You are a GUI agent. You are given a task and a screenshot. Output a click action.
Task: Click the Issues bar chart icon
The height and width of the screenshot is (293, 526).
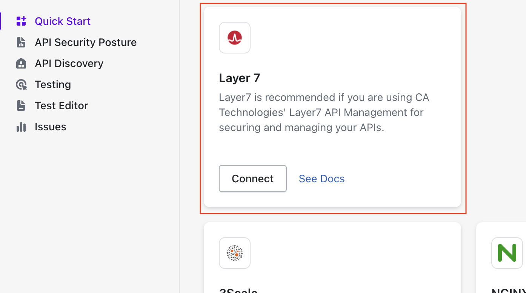(21, 127)
